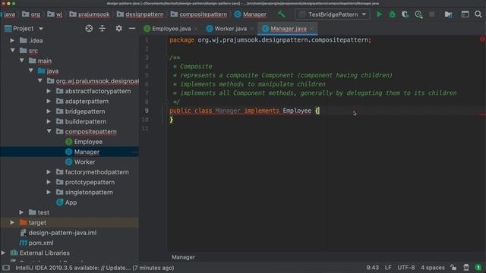Close the Worker.java tab
Screen dimensions: 486x273
tap(252, 29)
